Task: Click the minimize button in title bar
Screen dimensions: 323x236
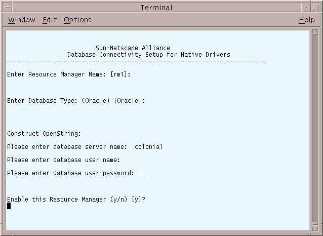Action: tap(306, 8)
